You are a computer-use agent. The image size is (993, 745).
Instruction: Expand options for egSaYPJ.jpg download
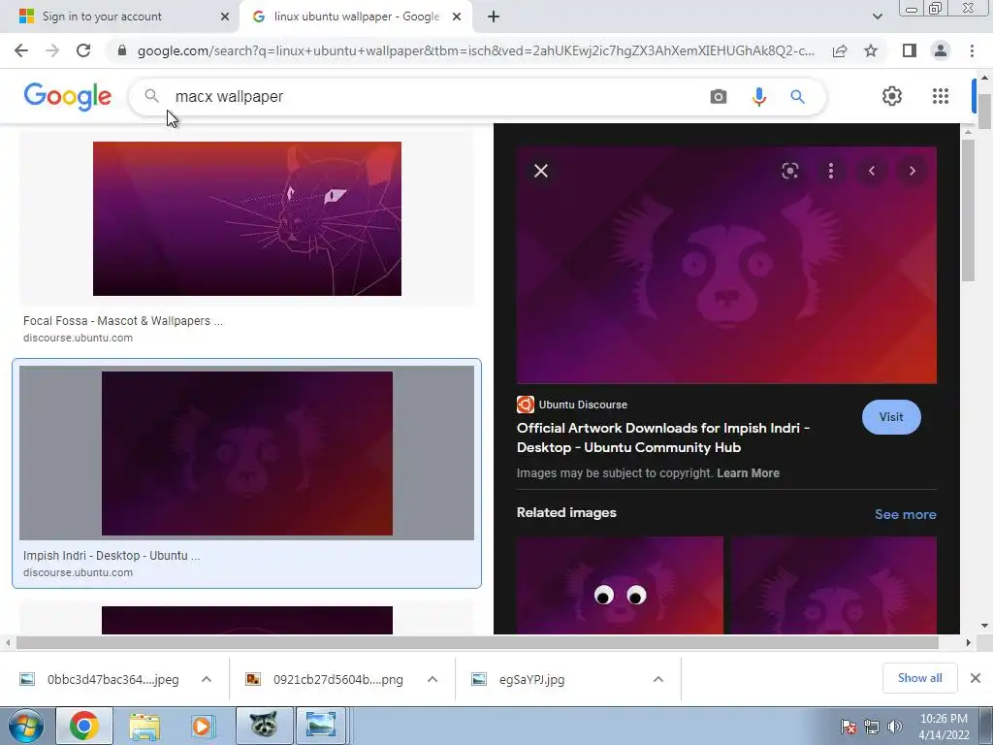pos(658,679)
